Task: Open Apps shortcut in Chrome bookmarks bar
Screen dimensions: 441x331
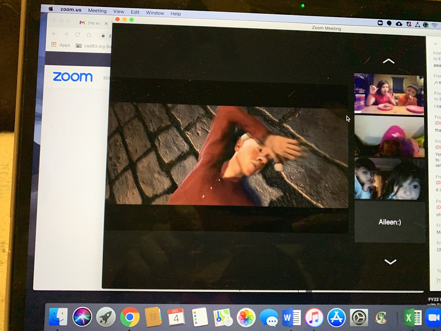Action: pyautogui.click(x=61, y=45)
